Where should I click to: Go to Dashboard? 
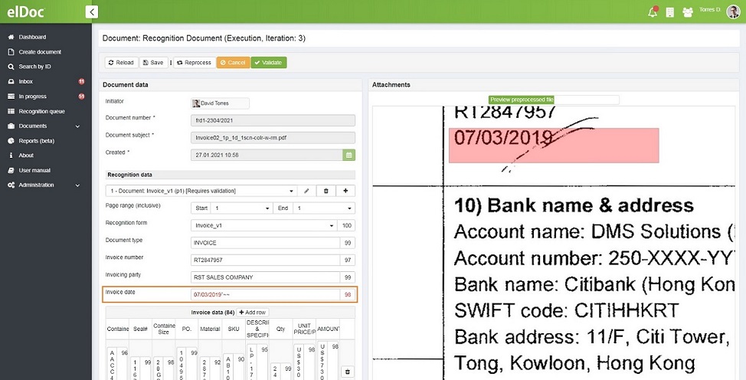click(x=32, y=37)
